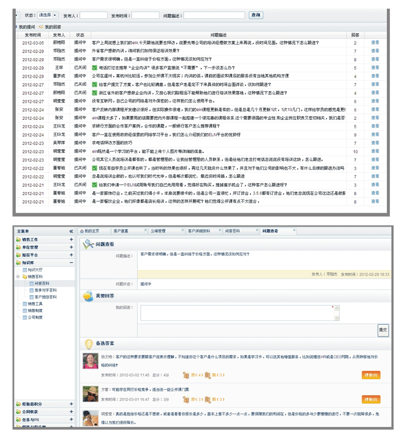The height and width of the screenshot is (446, 403).
Task: Click the 顶 (upvote) icon on 杨文艳's answer
Action: [x=186, y=375]
